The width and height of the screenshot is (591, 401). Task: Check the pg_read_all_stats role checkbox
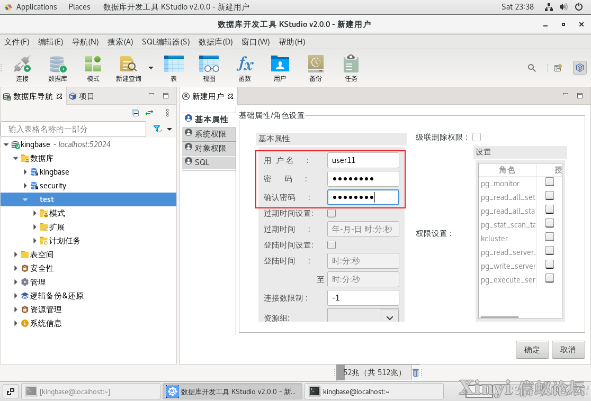tap(550, 209)
